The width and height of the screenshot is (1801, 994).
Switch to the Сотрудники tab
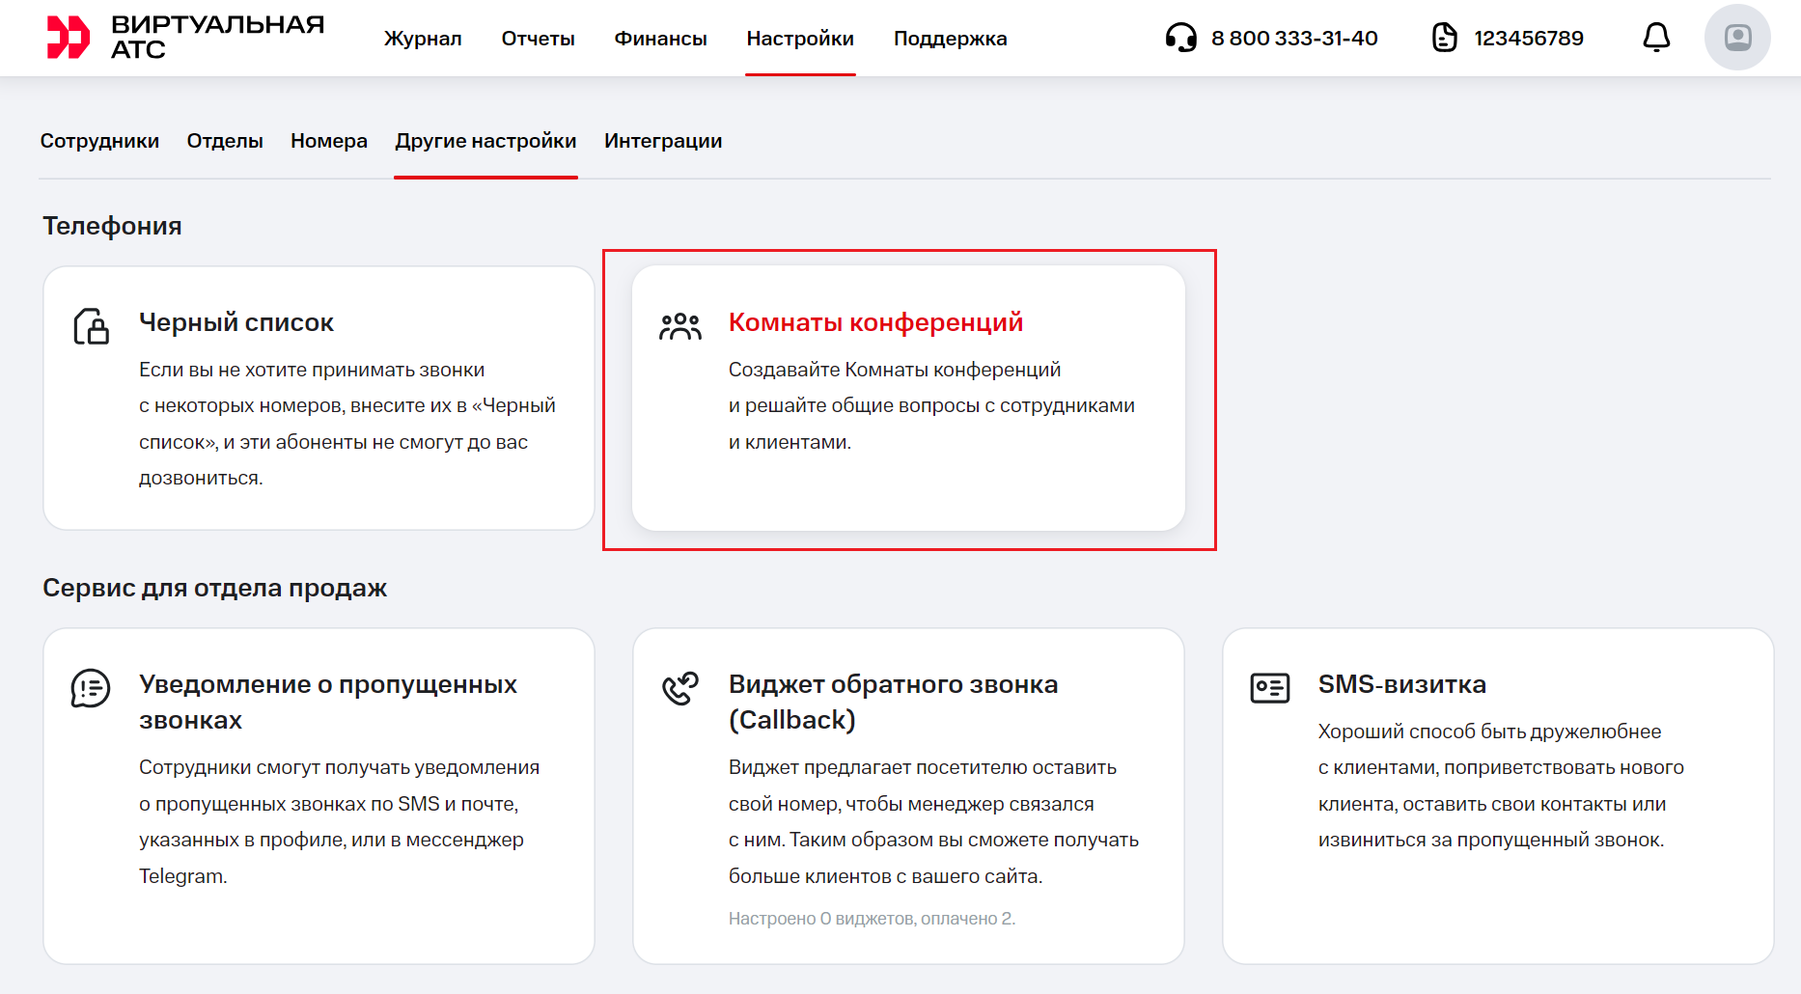pos(99,141)
